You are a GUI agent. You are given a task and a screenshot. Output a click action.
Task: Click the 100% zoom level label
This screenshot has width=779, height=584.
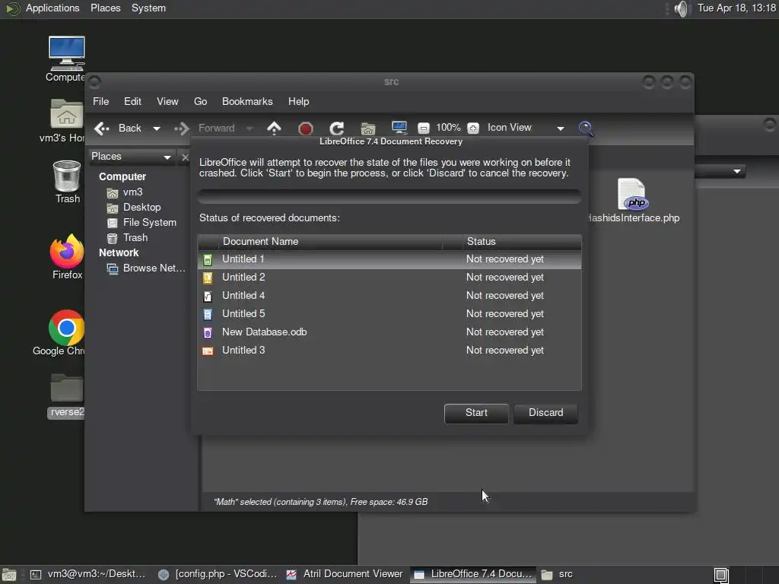point(448,128)
